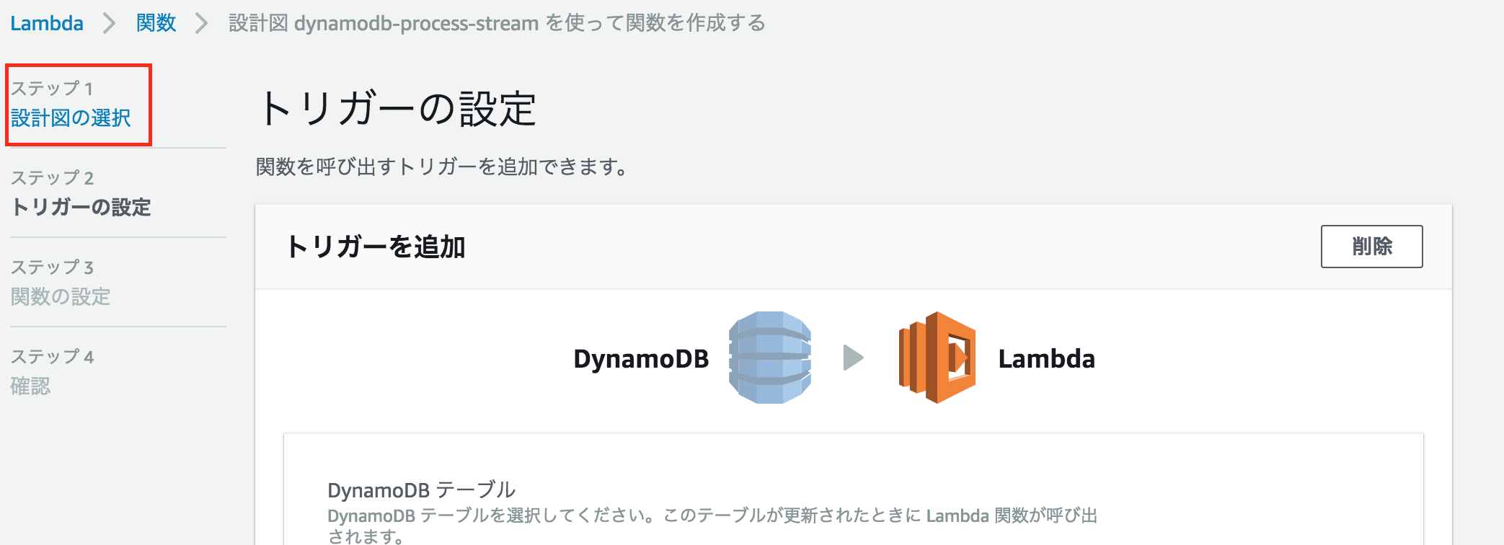Image resolution: width=1504 pixels, height=545 pixels.
Task: Click the second breadcrumb chevron after 関数
Action: coord(202,23)
